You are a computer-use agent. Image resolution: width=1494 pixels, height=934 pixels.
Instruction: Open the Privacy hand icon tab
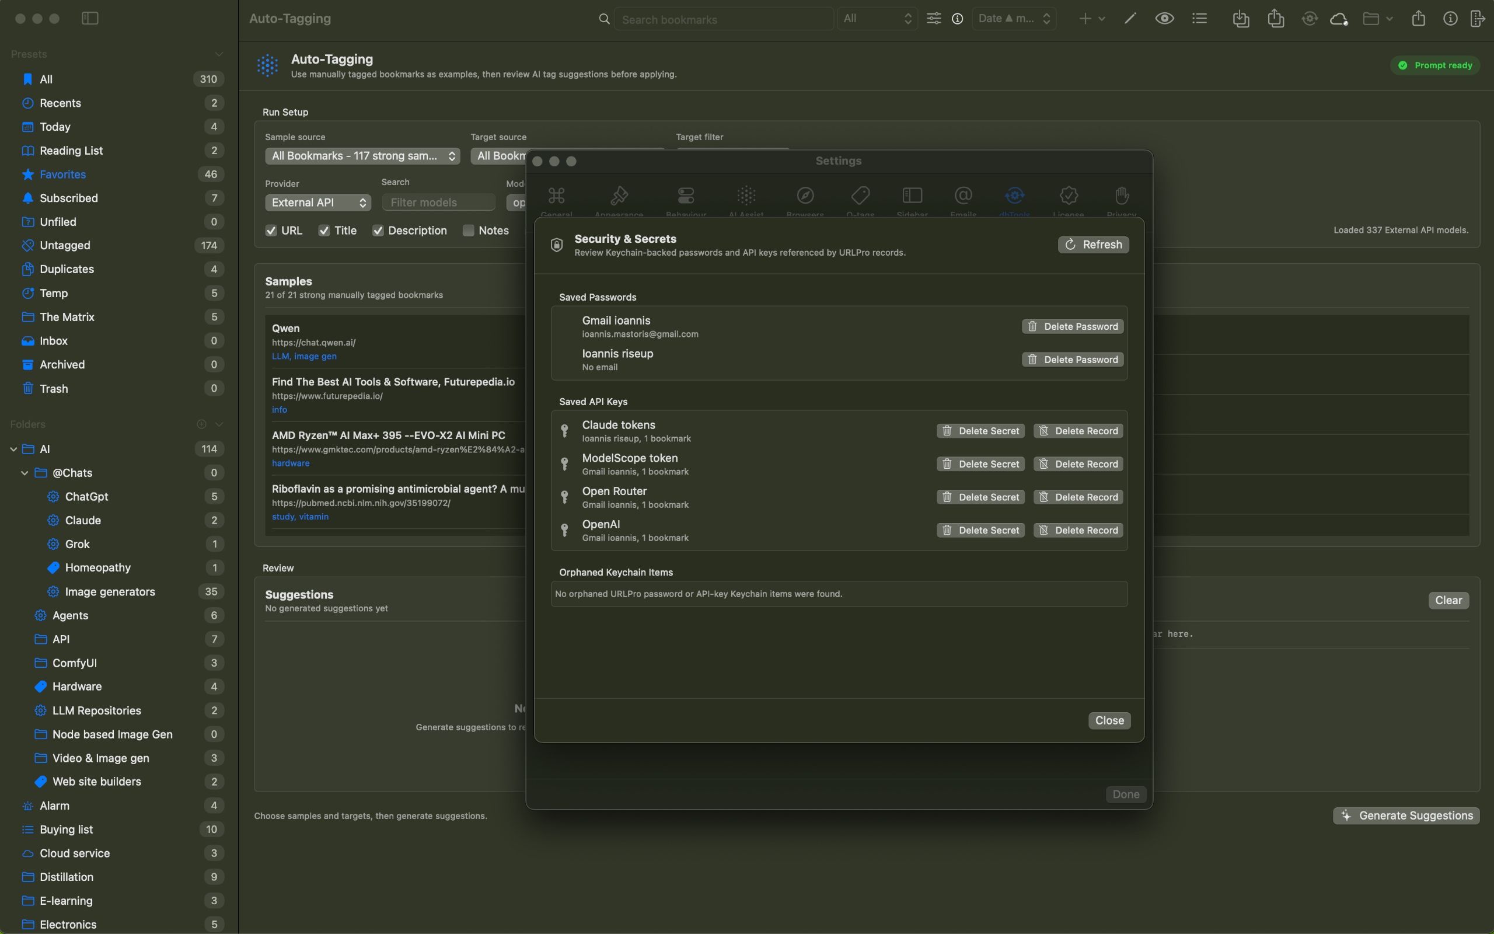click(x=1122, y=196)
